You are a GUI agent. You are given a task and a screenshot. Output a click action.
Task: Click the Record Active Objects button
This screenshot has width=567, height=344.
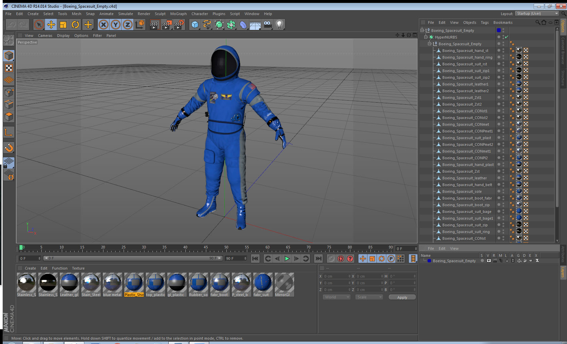[x=331, y=259]
